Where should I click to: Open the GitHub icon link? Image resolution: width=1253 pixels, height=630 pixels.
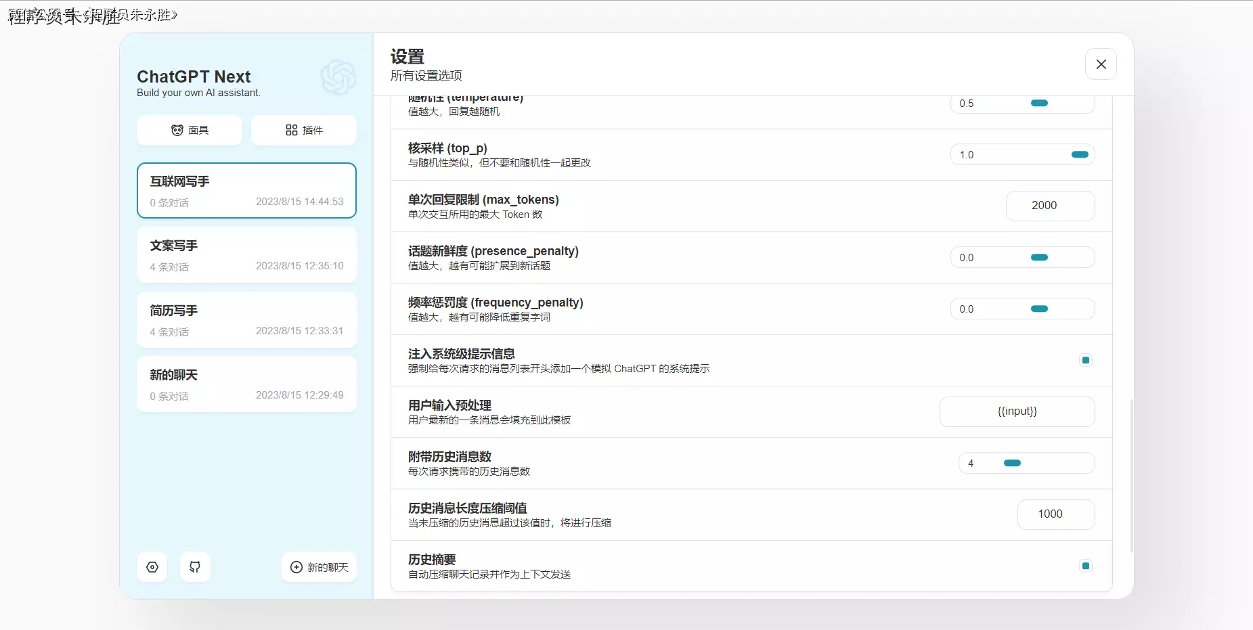point(195,567)
